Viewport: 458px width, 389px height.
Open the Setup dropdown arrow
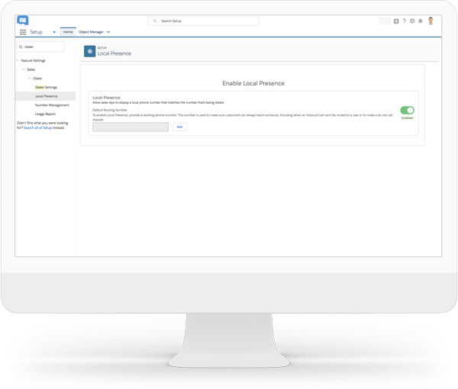tap(54, 32)
